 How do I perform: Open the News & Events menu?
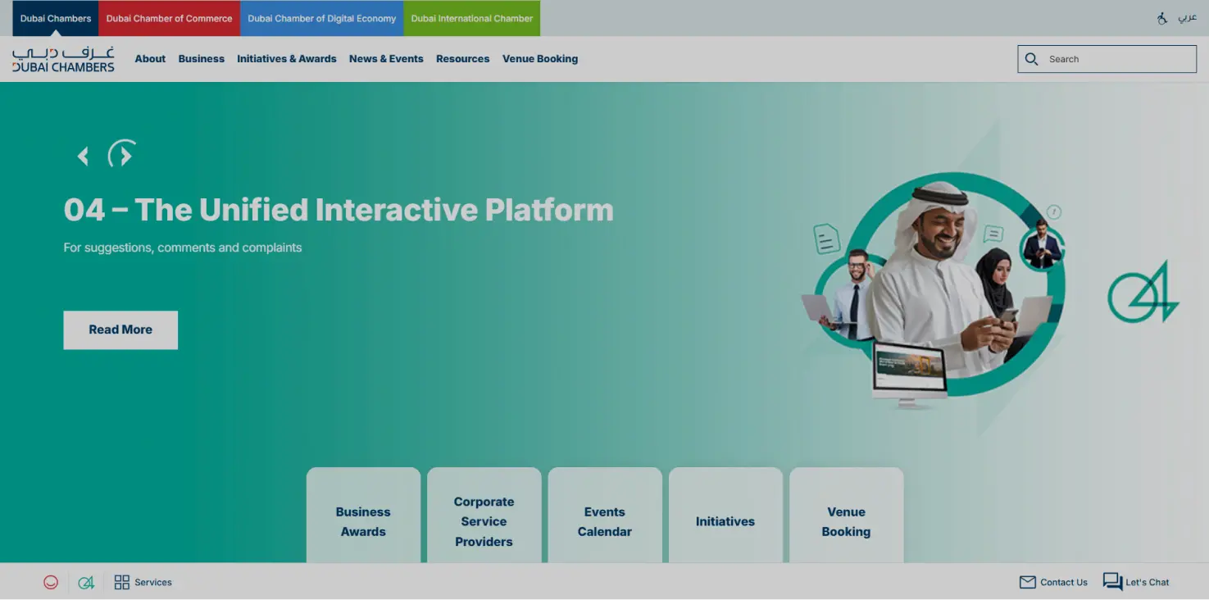386,59
